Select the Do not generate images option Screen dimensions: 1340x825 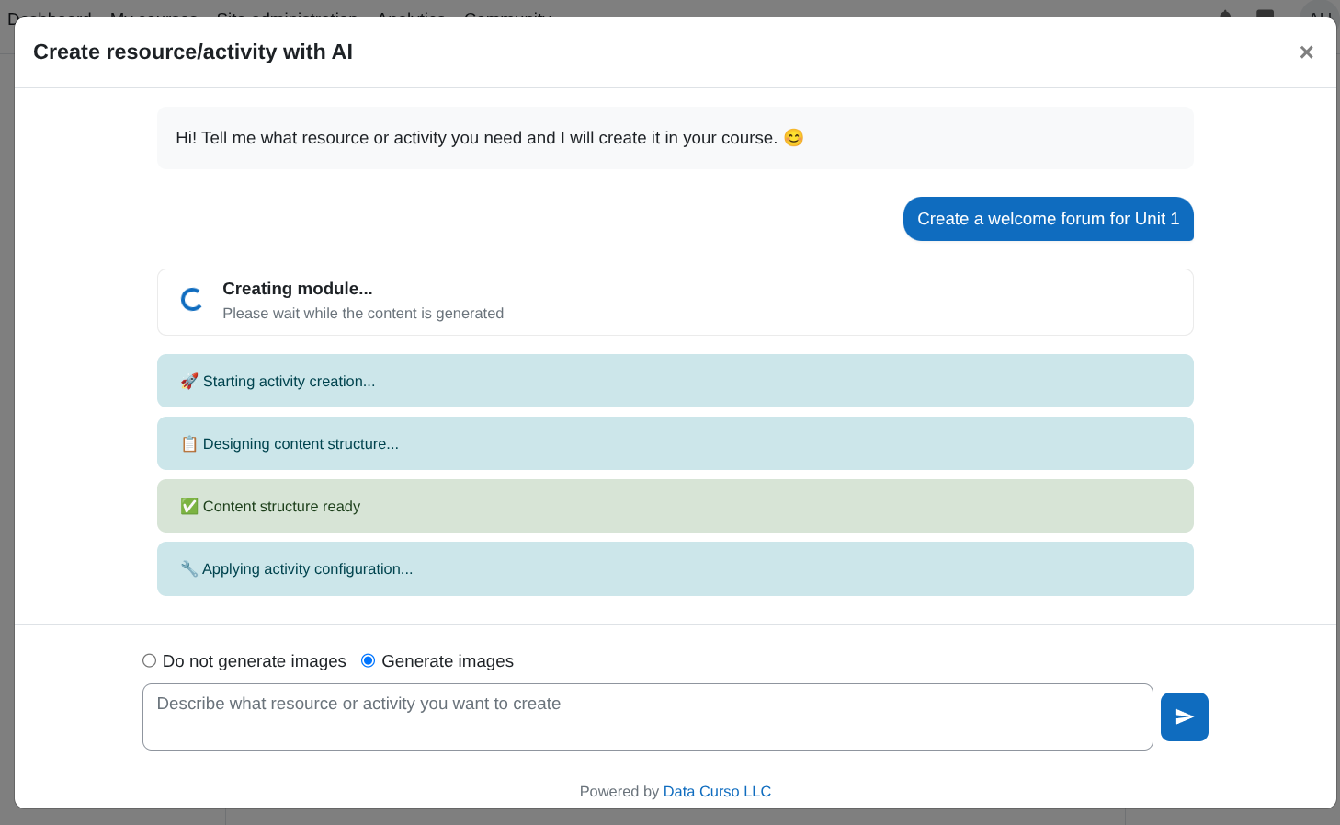pos(149,660)
